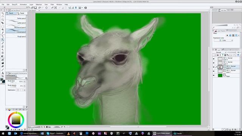Select the Colored pencil sub tool
Screen dimensions: 242x136
(x=16, y=31)
